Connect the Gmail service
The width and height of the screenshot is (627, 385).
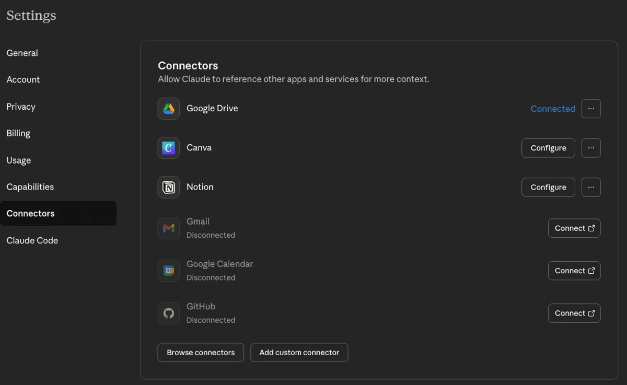click(x=574, y=228)
